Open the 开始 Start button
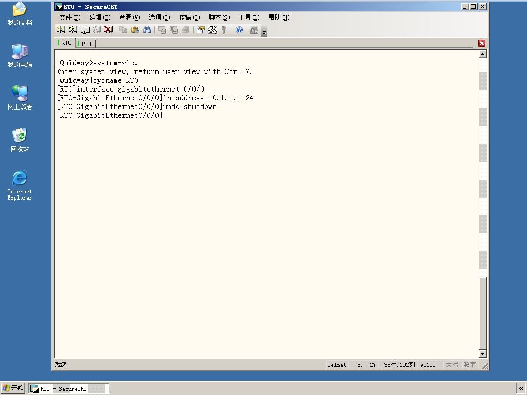 [13, 388]
